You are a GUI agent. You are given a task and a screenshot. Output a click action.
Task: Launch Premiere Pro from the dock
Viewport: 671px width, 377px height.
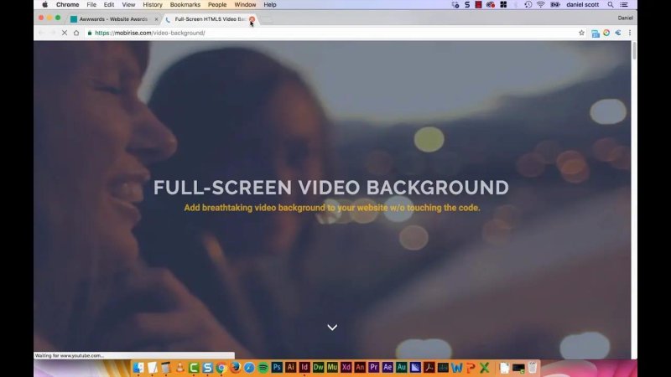pyautogui.click(x=373, y=367)
